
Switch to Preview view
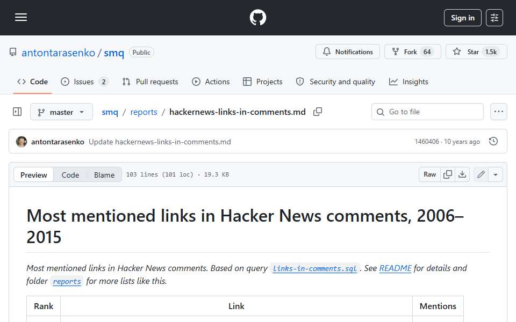coord(33,175)
